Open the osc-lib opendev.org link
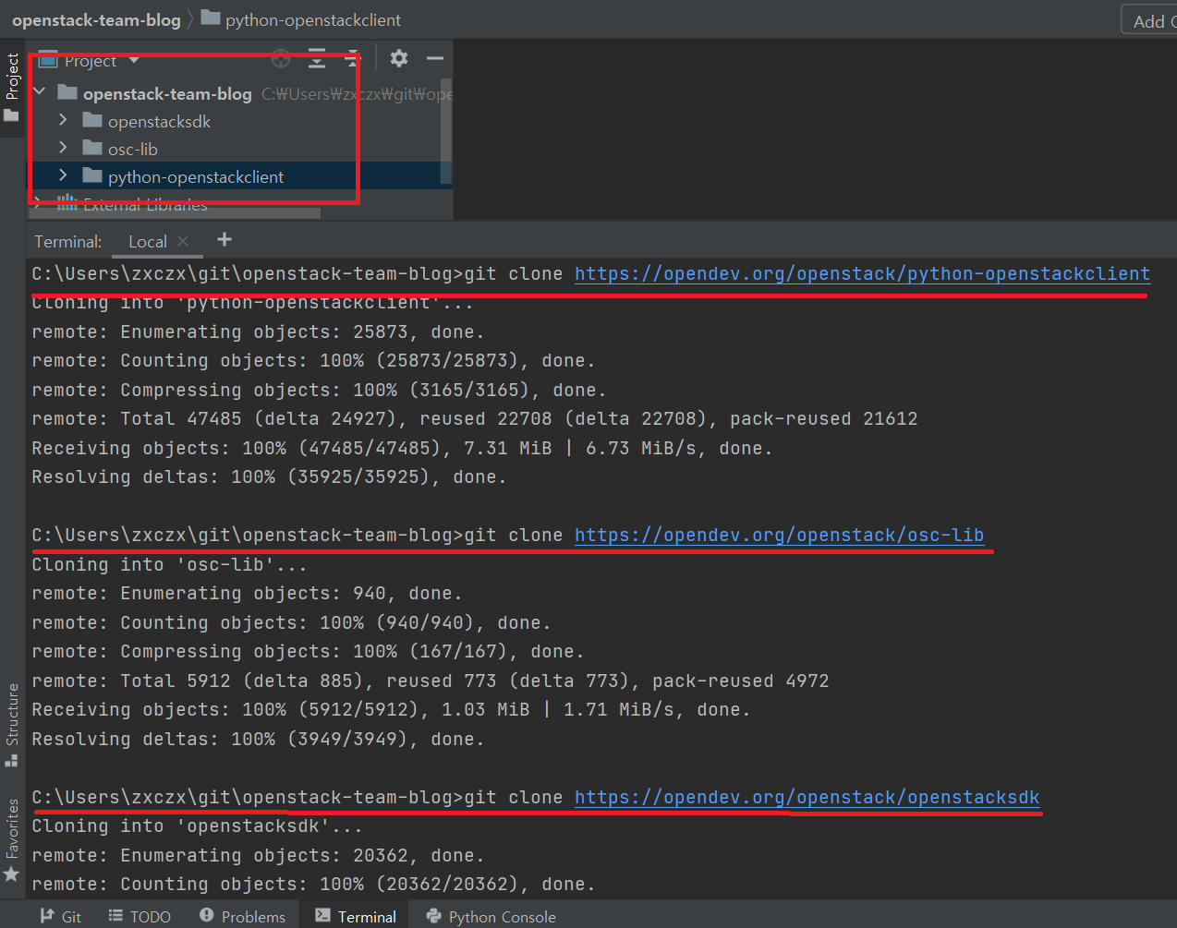Image resolution: width=1177 pixels, height=928 pixels. (x=779, y=535)
